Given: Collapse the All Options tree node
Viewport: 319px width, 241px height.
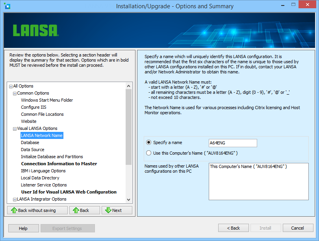Looking at the screenshot, I should tap(11, 87).
